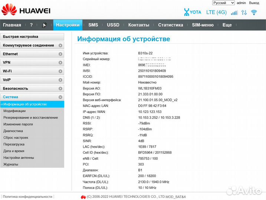Open Изменение пароля page
This screenshot has height=200, width=266.
coord(18,124)
